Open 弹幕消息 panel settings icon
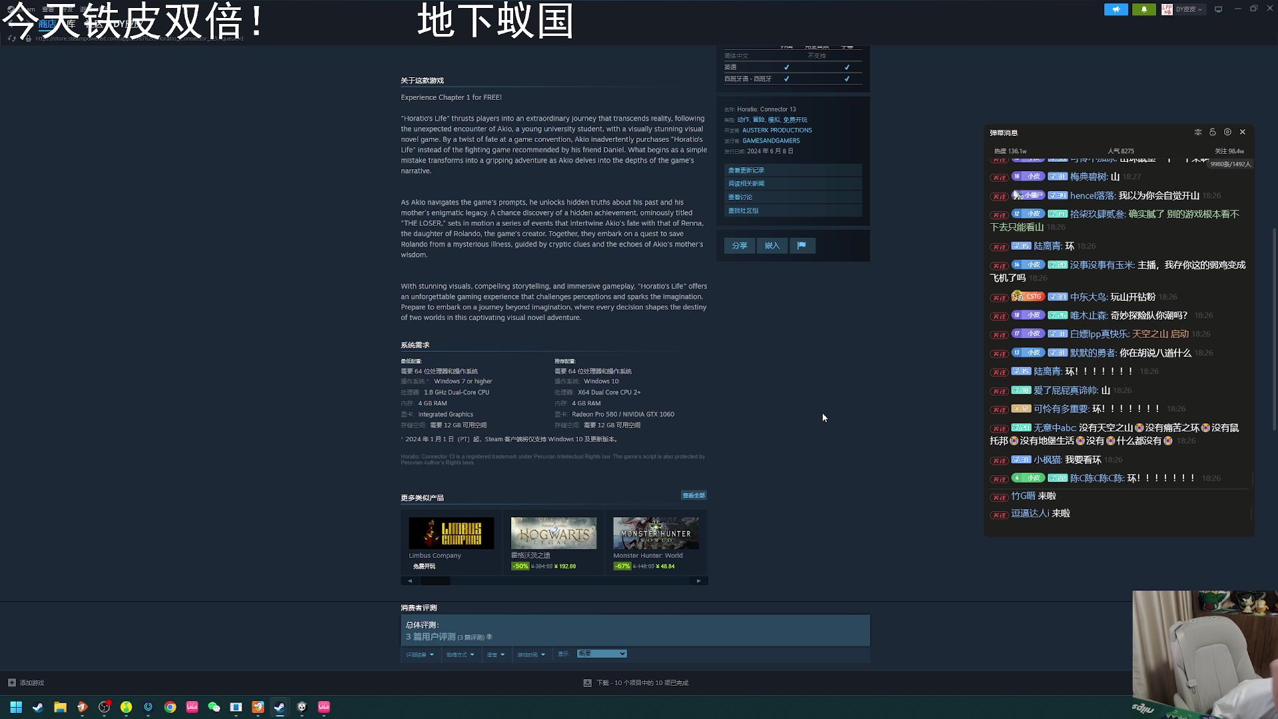The width and height of the screenshot is (1278, 719). [x=1227, y=132]
